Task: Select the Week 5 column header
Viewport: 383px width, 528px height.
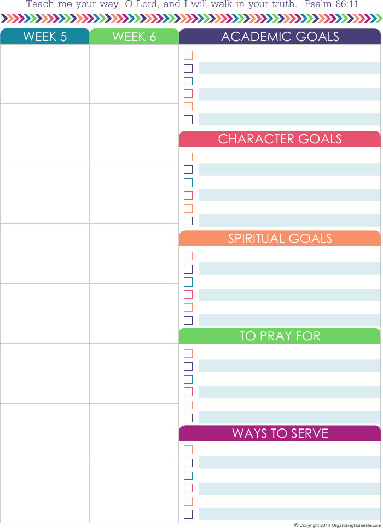Action: coord(45,36)
